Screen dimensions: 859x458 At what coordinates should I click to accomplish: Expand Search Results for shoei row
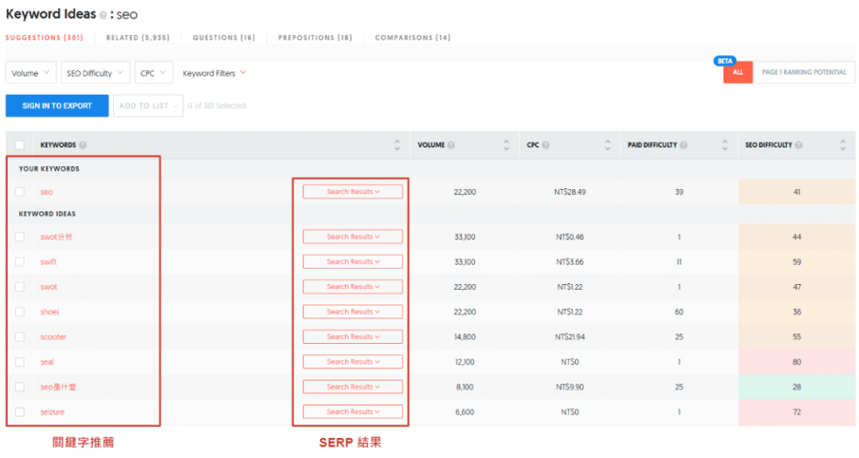point(353,312)
